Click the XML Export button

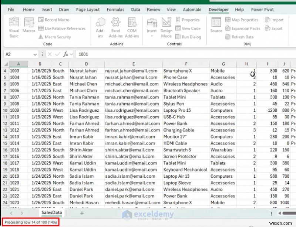(274, 29)
